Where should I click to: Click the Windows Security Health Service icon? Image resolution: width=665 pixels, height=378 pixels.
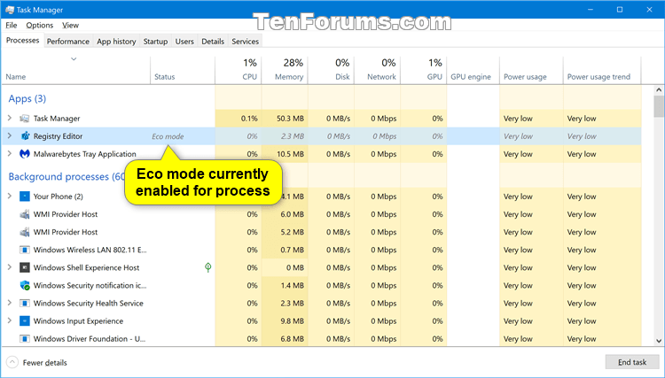tap(25, 303)
